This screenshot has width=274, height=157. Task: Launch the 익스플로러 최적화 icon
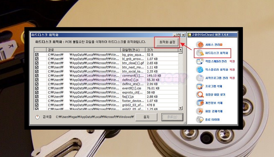click(200, 70)
